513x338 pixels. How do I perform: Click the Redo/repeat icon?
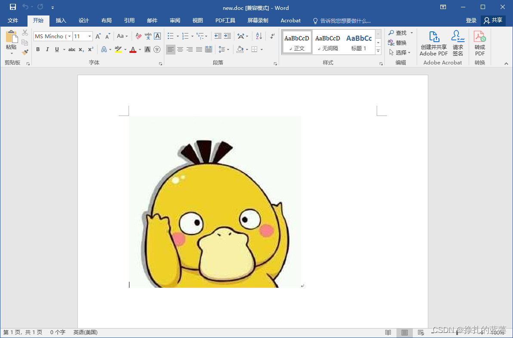(x=40, y=7)
